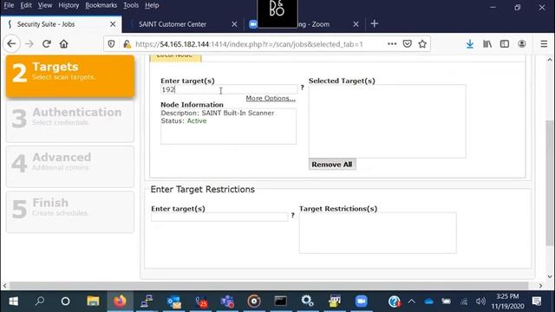The height and width of the screenshot is (312, 555).
Task: Switch to the Zoom browser tab
Action: (304, 24)
